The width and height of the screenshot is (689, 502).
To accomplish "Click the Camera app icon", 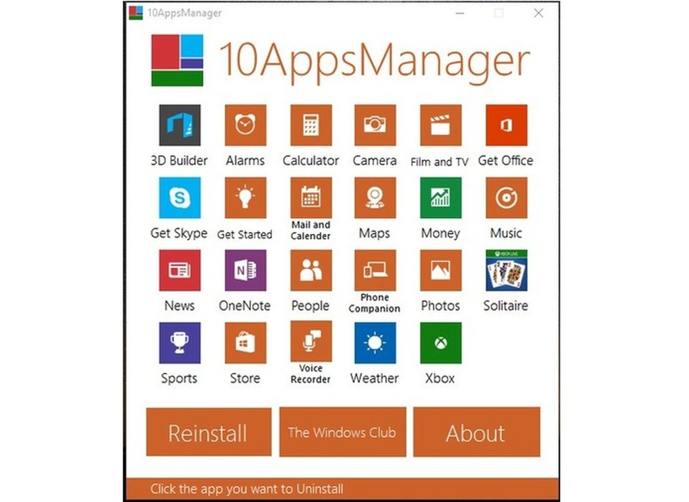I will tap(375, 125).
